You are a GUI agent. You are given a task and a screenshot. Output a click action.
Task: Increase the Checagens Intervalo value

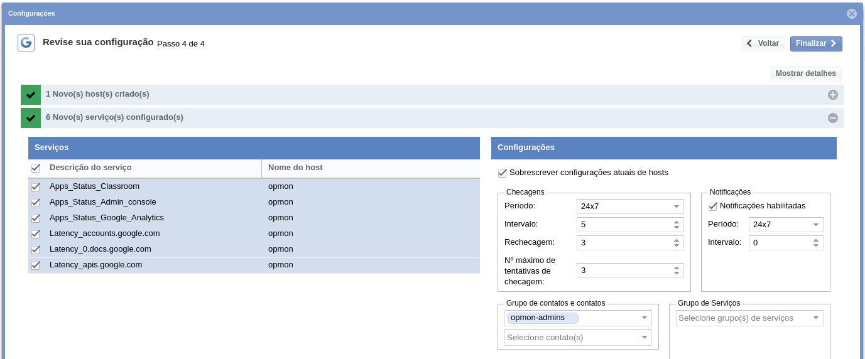(676, 222)
